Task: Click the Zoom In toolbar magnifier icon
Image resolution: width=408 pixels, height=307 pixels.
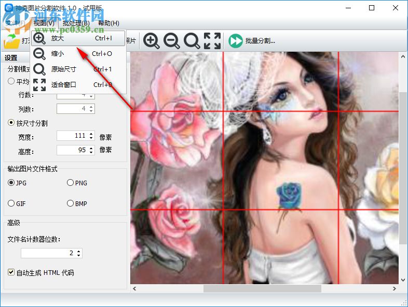Action: 151,41
